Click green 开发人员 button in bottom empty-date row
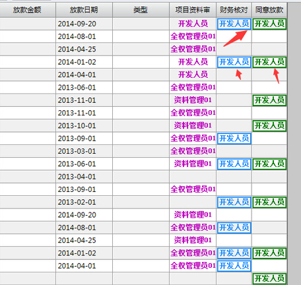The image size is (301, 285). click(x=269, y=279)
